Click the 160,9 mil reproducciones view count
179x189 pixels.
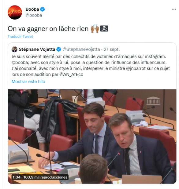(45, 177)
